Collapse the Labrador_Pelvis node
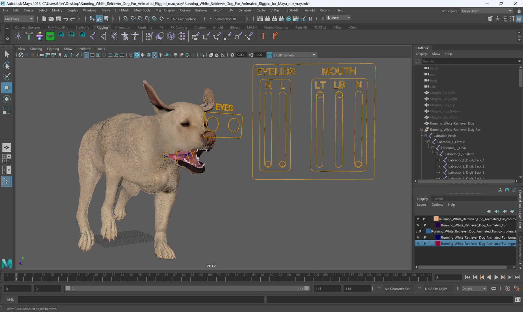Image resolution: width=523 pixels, height=312 pixels. click(425, 135)
